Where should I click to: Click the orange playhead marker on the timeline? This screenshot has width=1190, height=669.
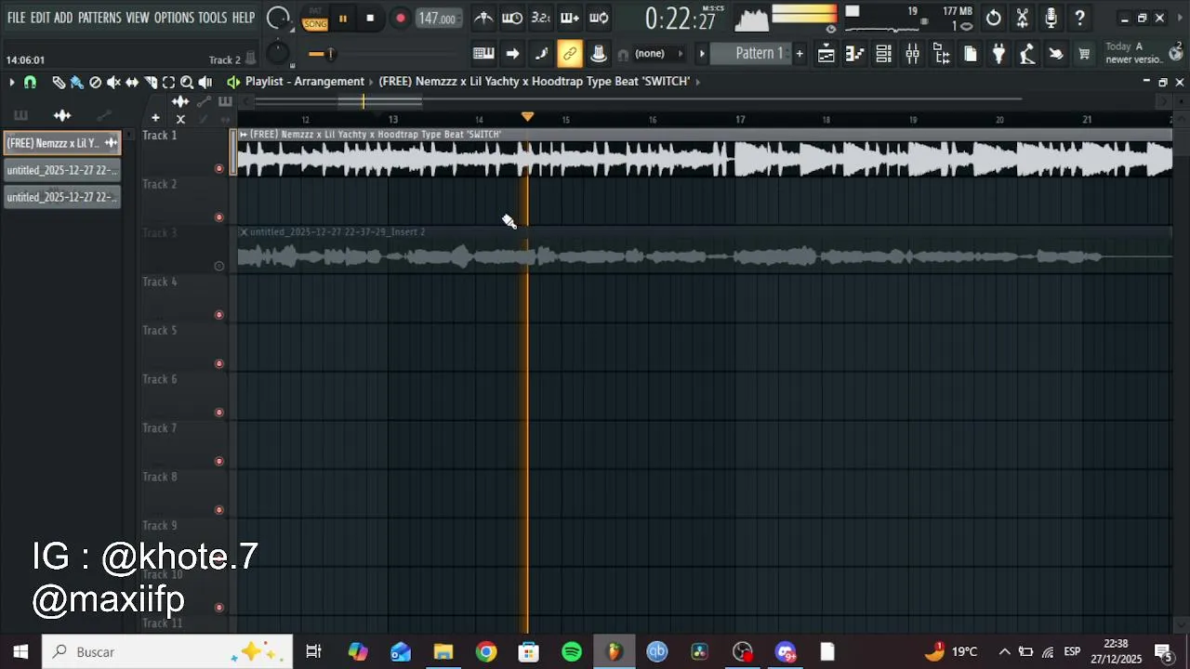tap(527, 117)
